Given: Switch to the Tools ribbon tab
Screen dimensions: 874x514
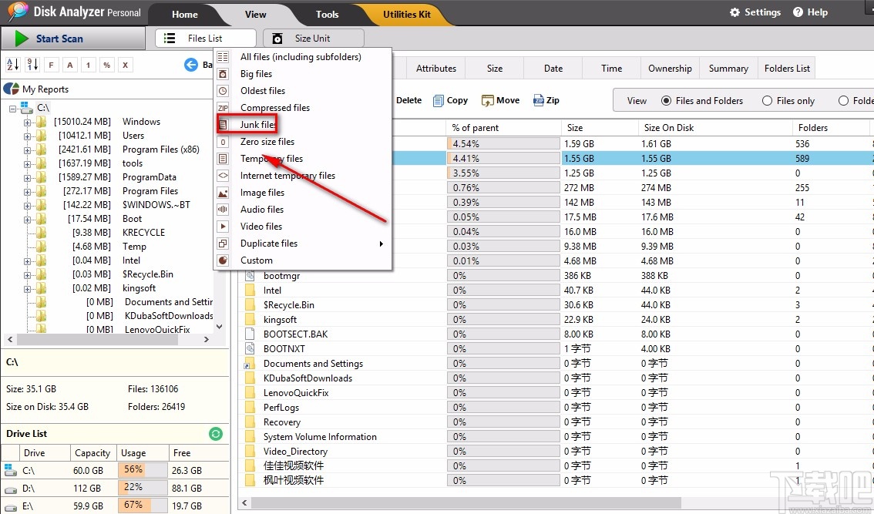Looking at the screenshot, I should click(x=327, y=14).
